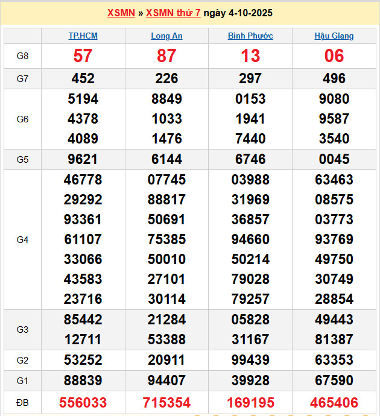Click the G3 result 81387
The image size is (380, 416).
tap(334, 339)
